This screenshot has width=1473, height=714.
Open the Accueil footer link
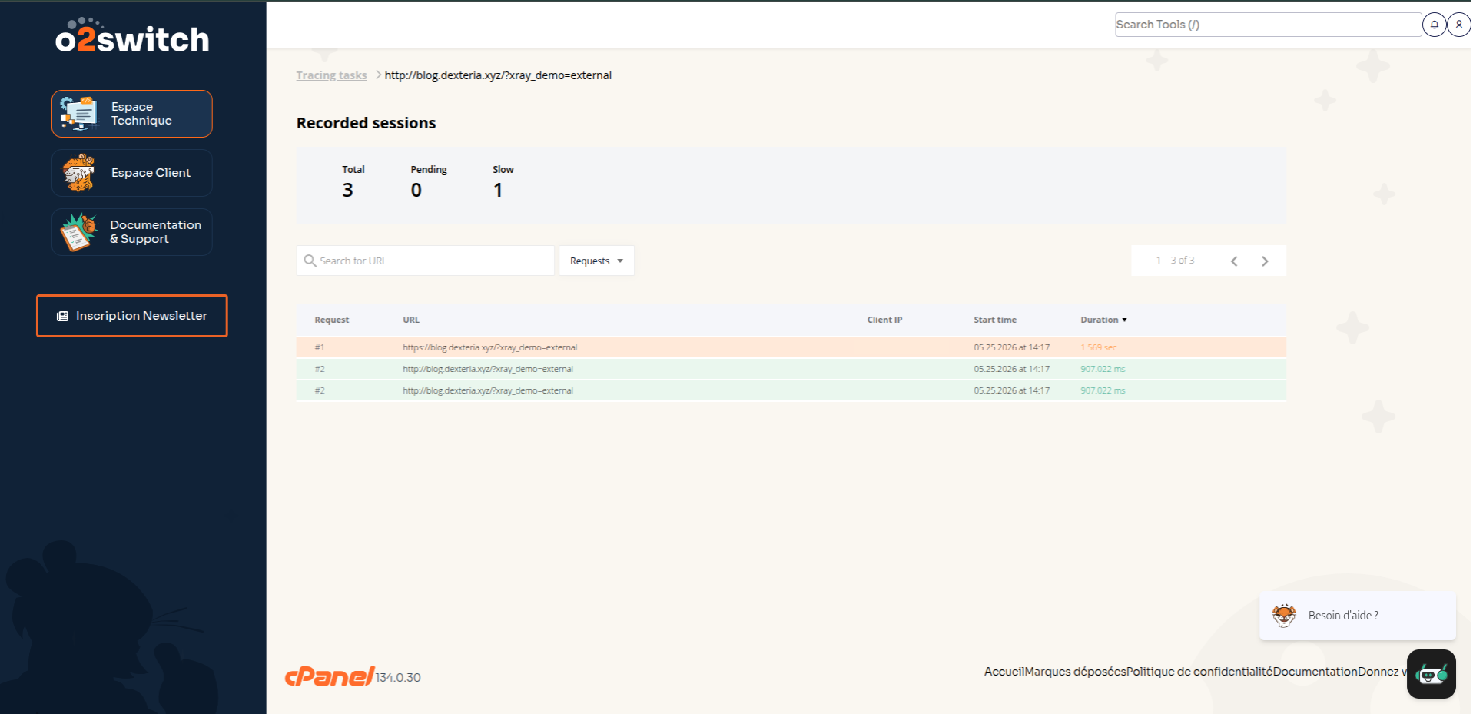(x=1004, y=672)
